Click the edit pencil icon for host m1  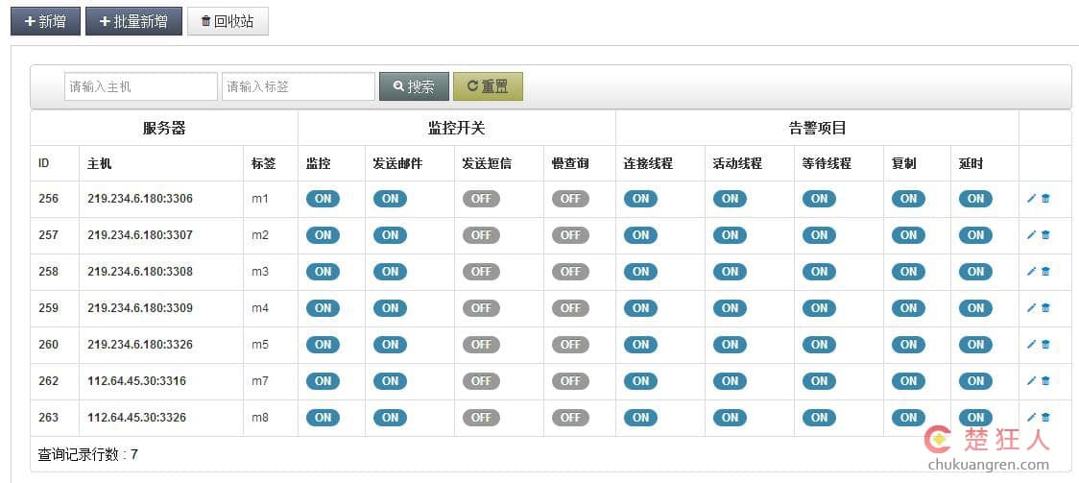(1031, 199)
